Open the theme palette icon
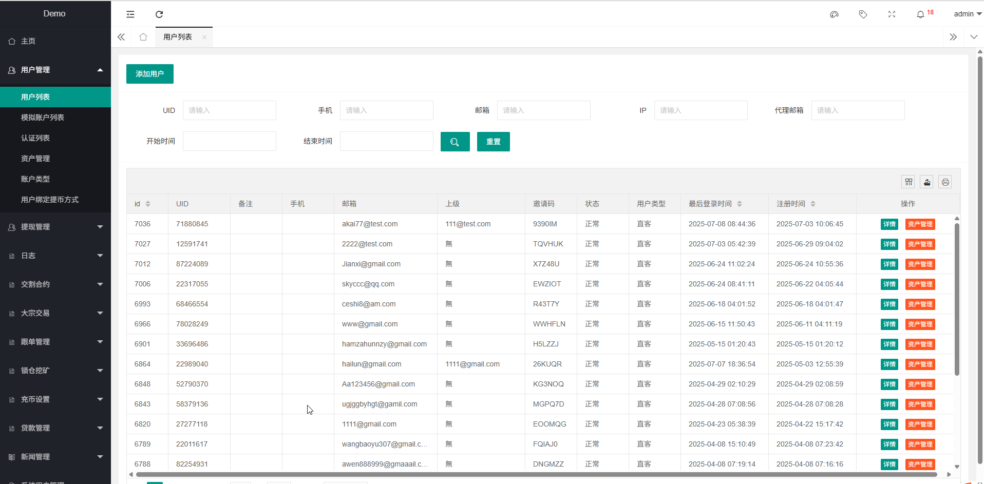This screenshot has width=984, height=484. (834, 14)
